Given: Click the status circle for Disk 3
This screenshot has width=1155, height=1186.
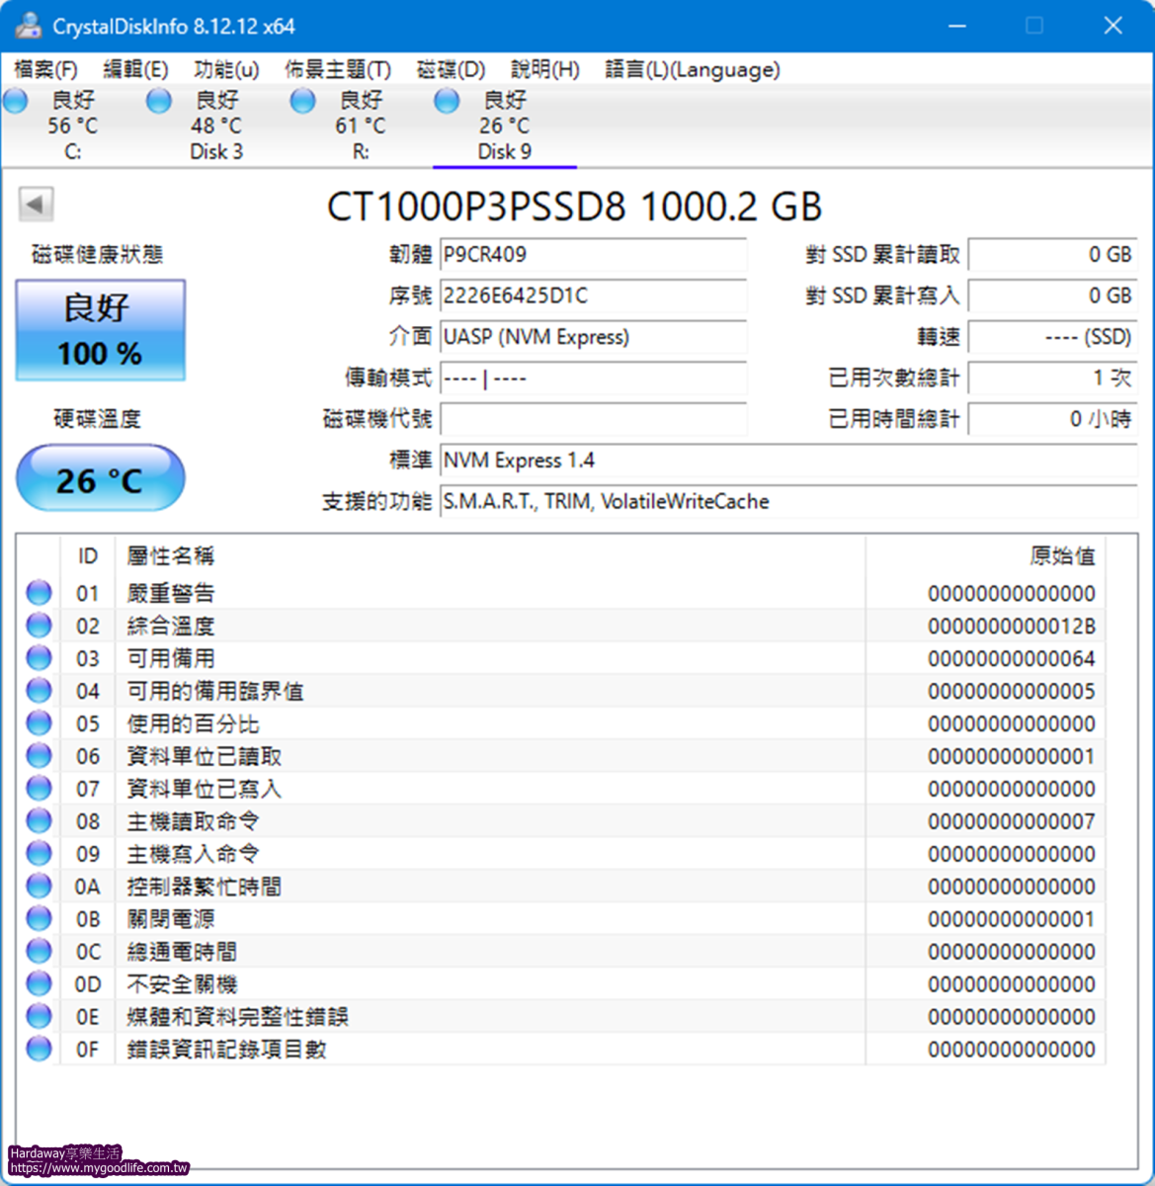Looking at the screenshot, I should (x=159, y=101).
